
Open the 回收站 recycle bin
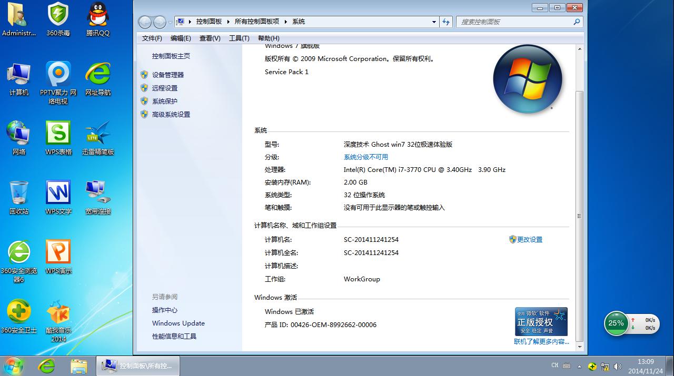(x=18, y=192)
